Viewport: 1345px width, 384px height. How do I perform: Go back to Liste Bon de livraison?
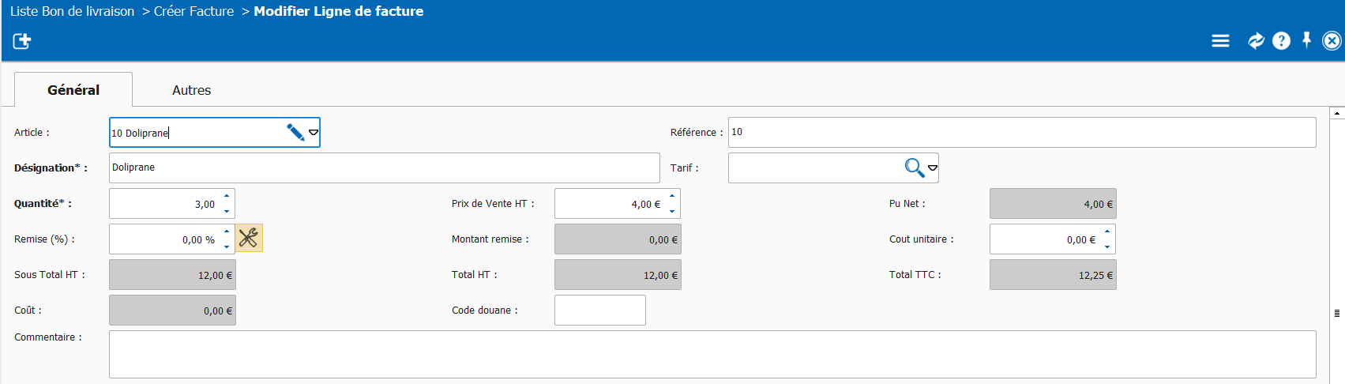click(x=72, y=11)
